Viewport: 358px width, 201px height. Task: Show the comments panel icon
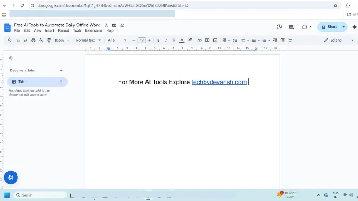(x=291, y=27)
